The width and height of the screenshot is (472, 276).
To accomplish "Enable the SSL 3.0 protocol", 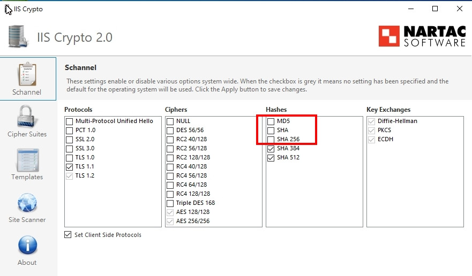I will click(x=70, y=149).
